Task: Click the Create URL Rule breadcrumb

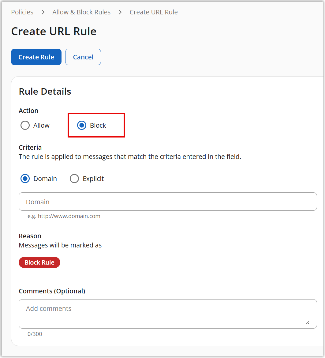Action: tap(154, 12)
